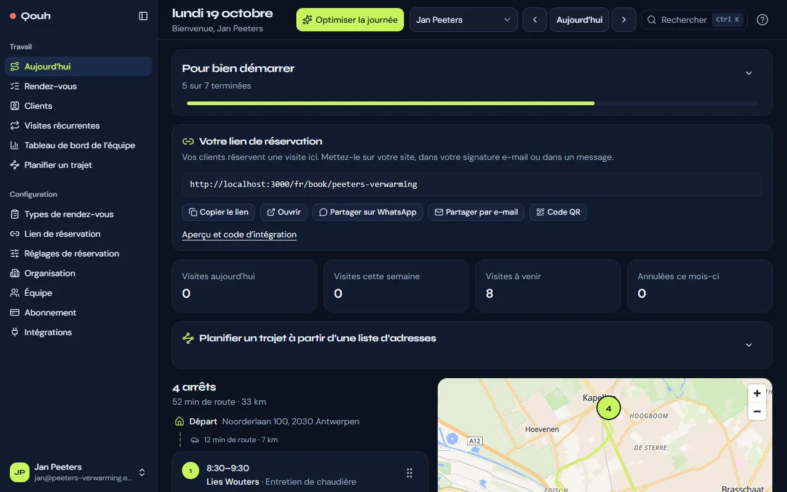Expand Planifier un trajet à partir d'une liste
The height and width of the screenshot is (492, 787).
[749, 345]
